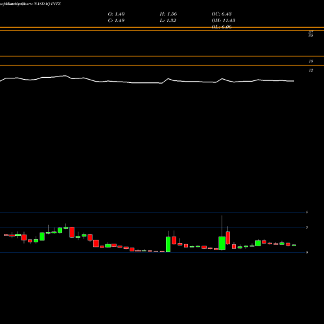Viewport: 324px width, 324px height.
Task: Select the OC: 6.43 readout
Action: (222, 14)
